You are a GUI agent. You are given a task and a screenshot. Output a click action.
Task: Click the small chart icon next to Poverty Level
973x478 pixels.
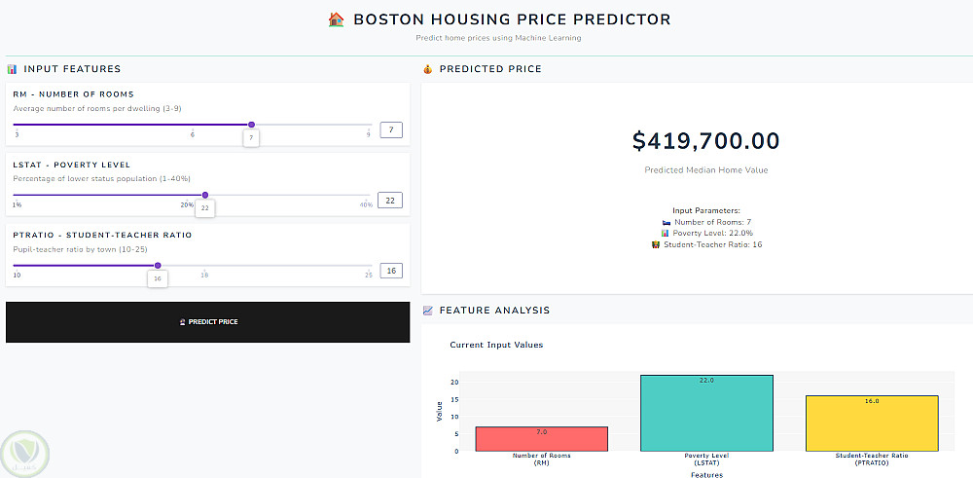click(666, 234)
